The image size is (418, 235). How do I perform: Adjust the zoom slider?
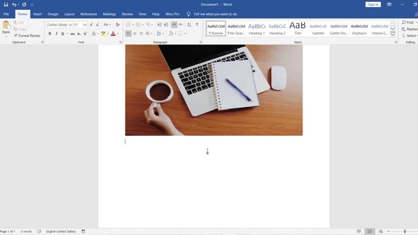[x=405, y=231]
